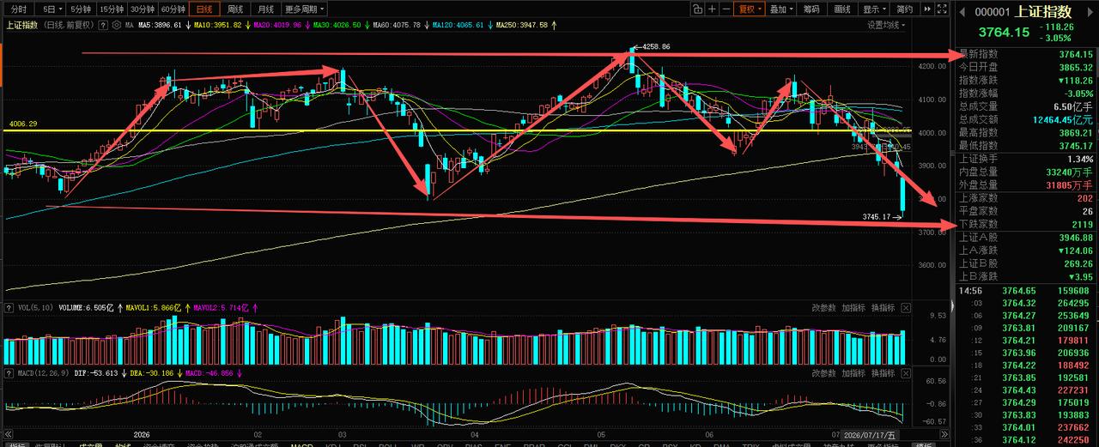Click 改参数 in the MACD panel
The height and width of the screenshot is (447, 1099).
(x=824, y=373)
